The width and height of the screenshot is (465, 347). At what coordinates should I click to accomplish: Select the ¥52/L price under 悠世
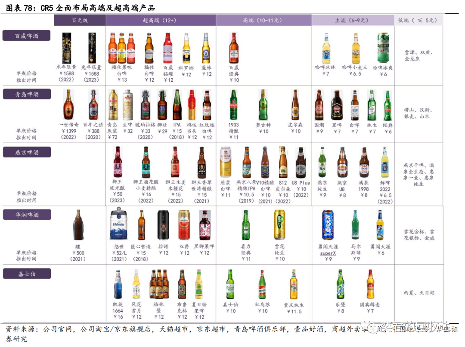pos(120,253)
